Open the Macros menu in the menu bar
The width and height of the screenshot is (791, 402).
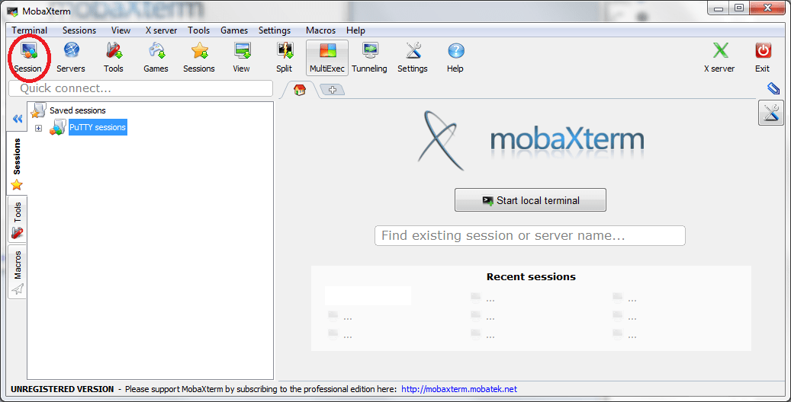click(x=320, y=30)
